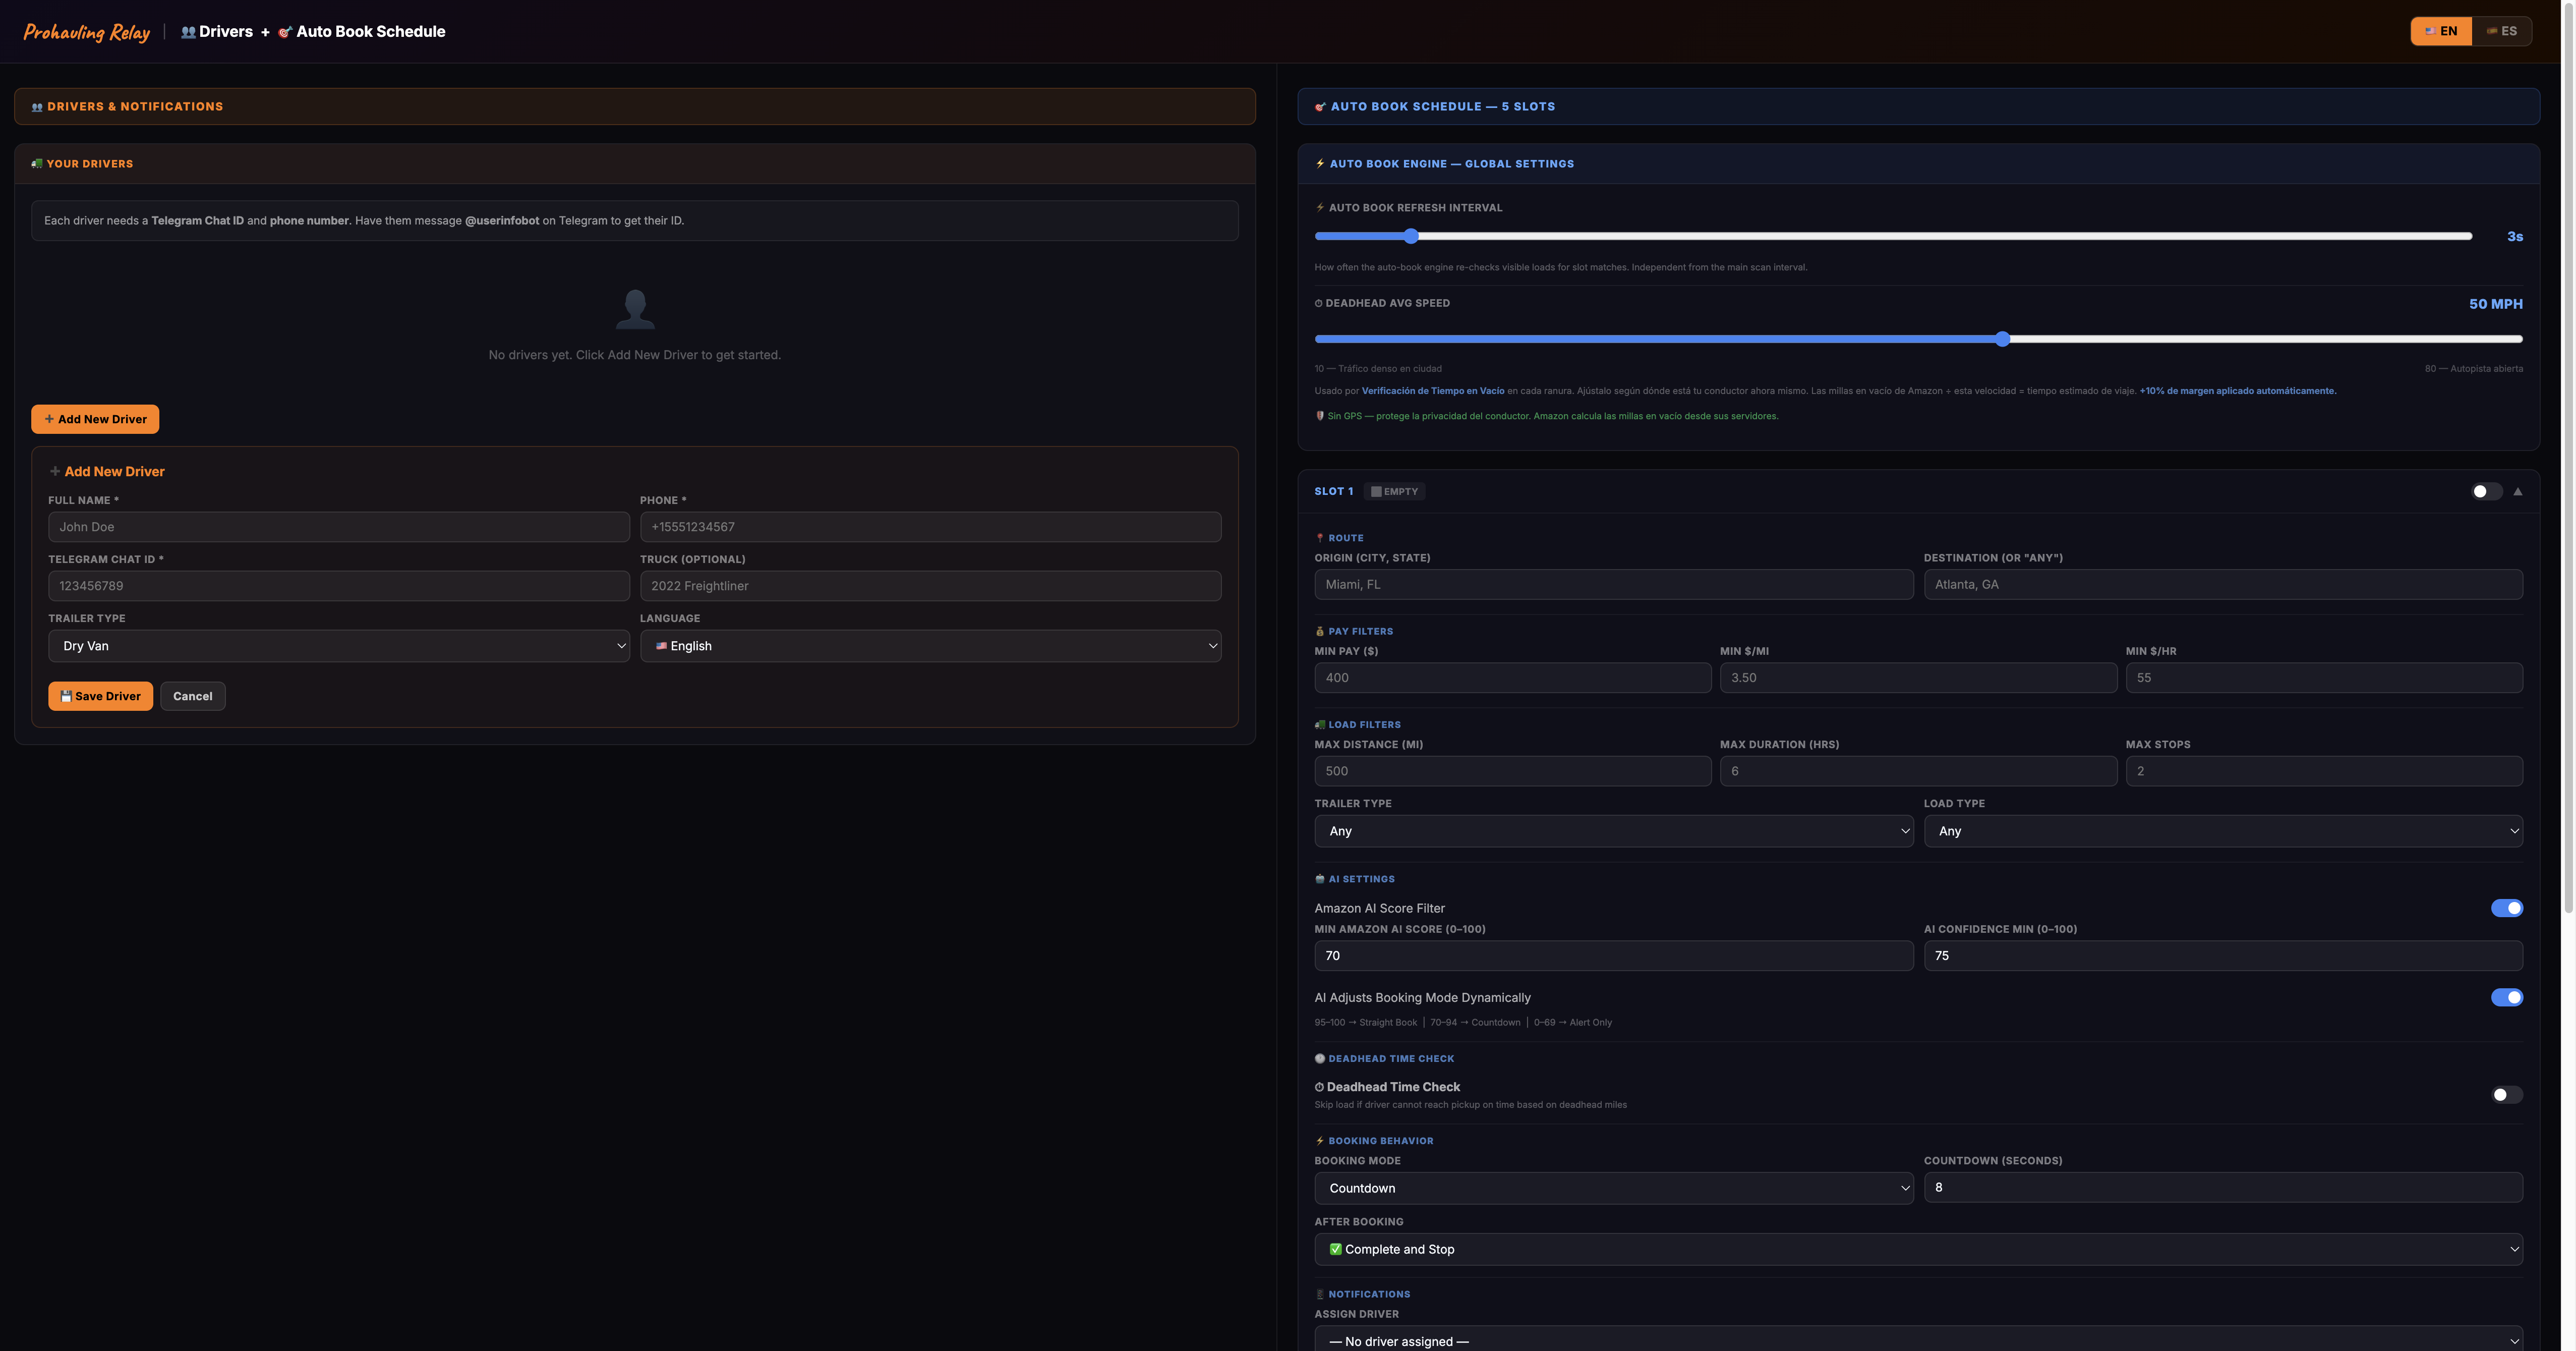Adjust the Deadhead Avg Speed slider handle
Viewport: 2576px width, 1351px height.
(x=2002, y=339)
